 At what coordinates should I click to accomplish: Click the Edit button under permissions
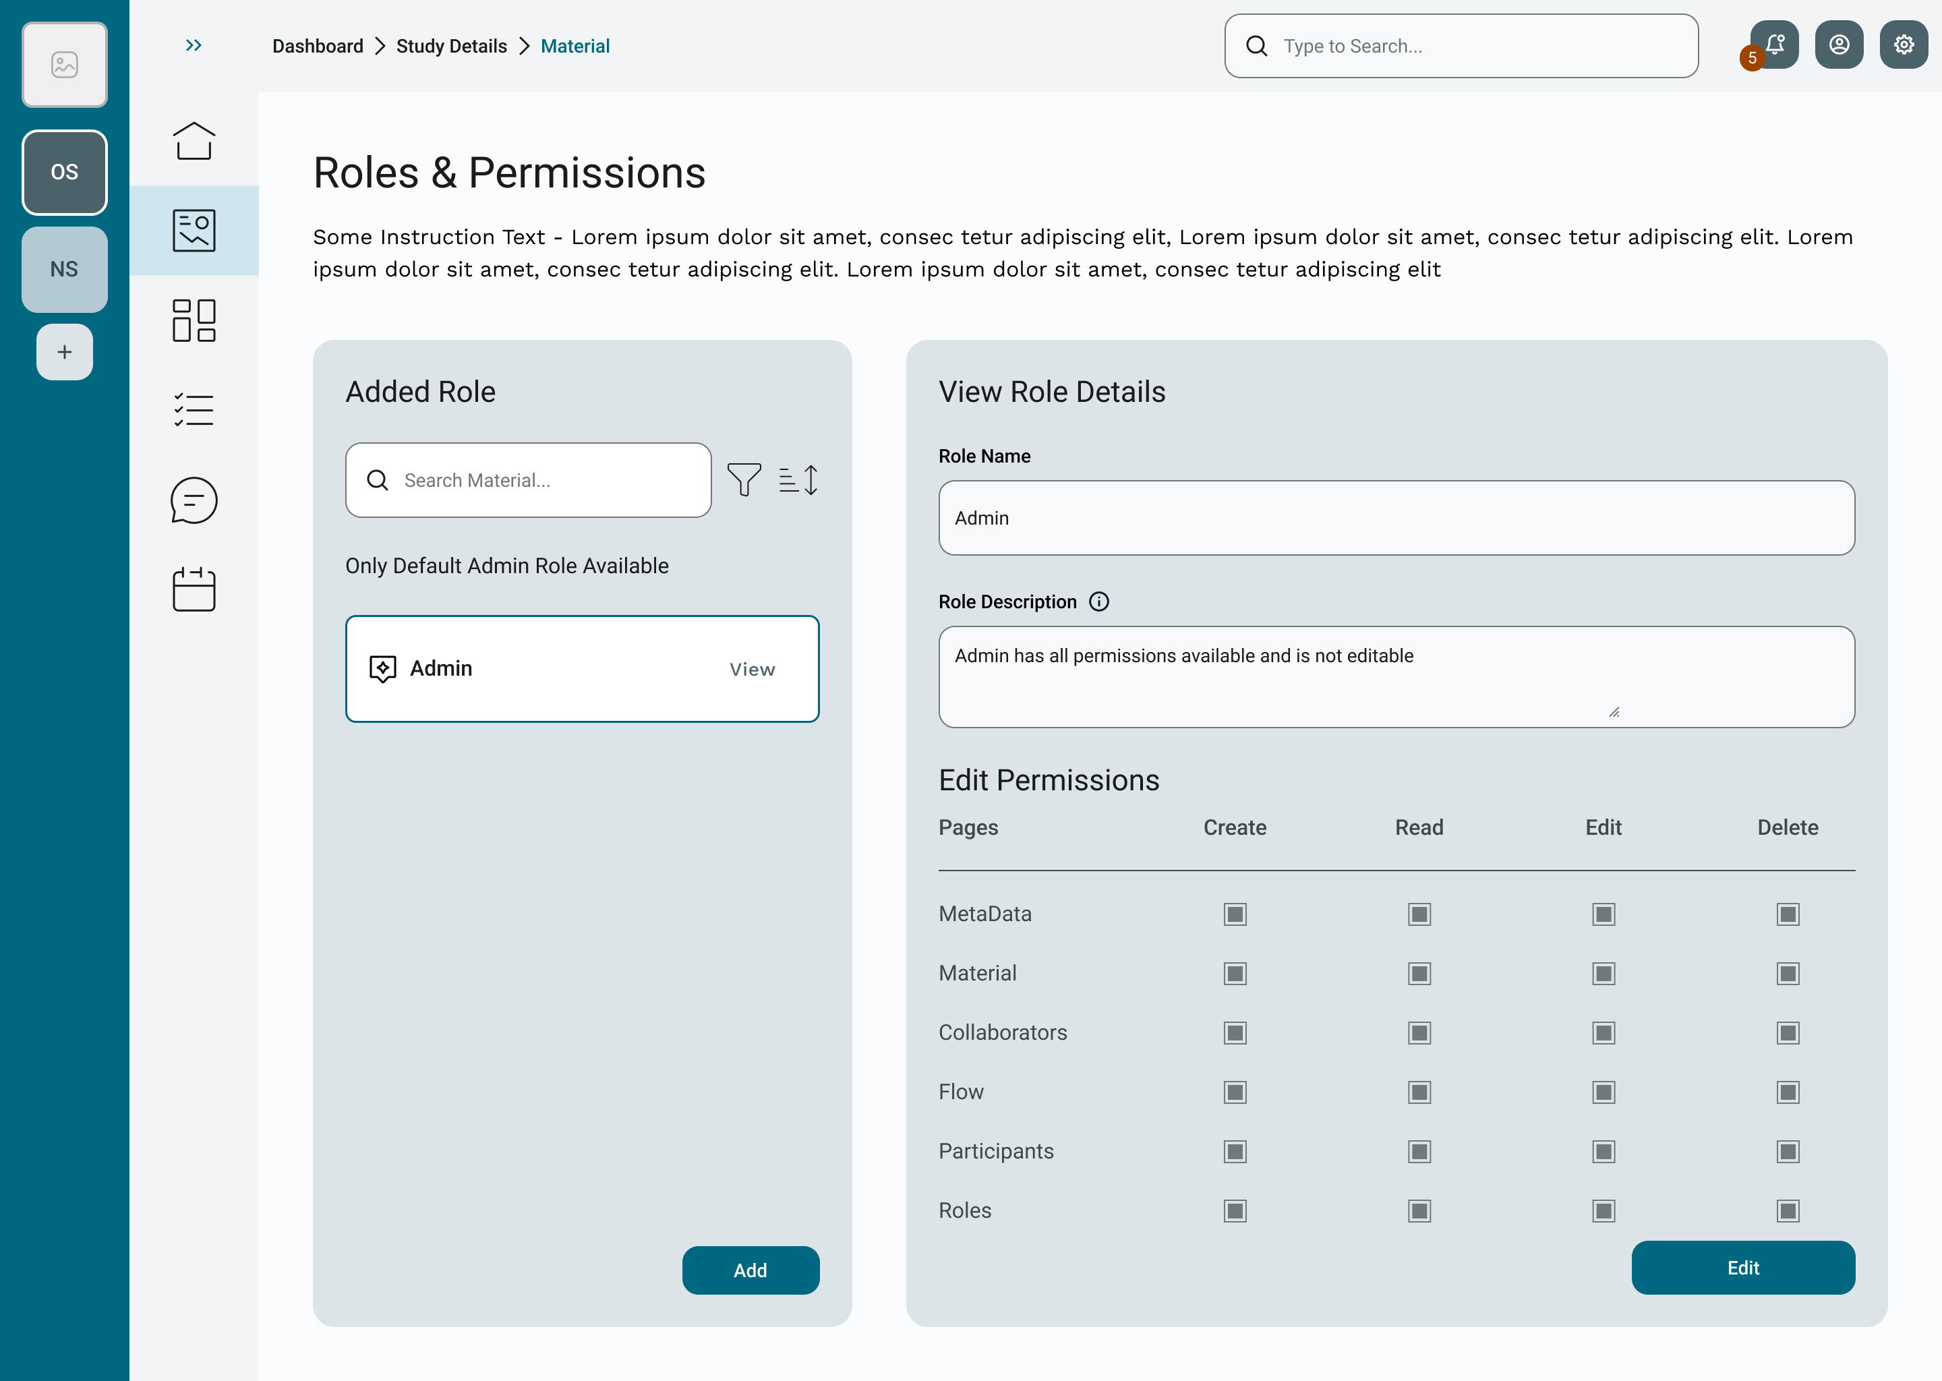pos(1743,1268)
